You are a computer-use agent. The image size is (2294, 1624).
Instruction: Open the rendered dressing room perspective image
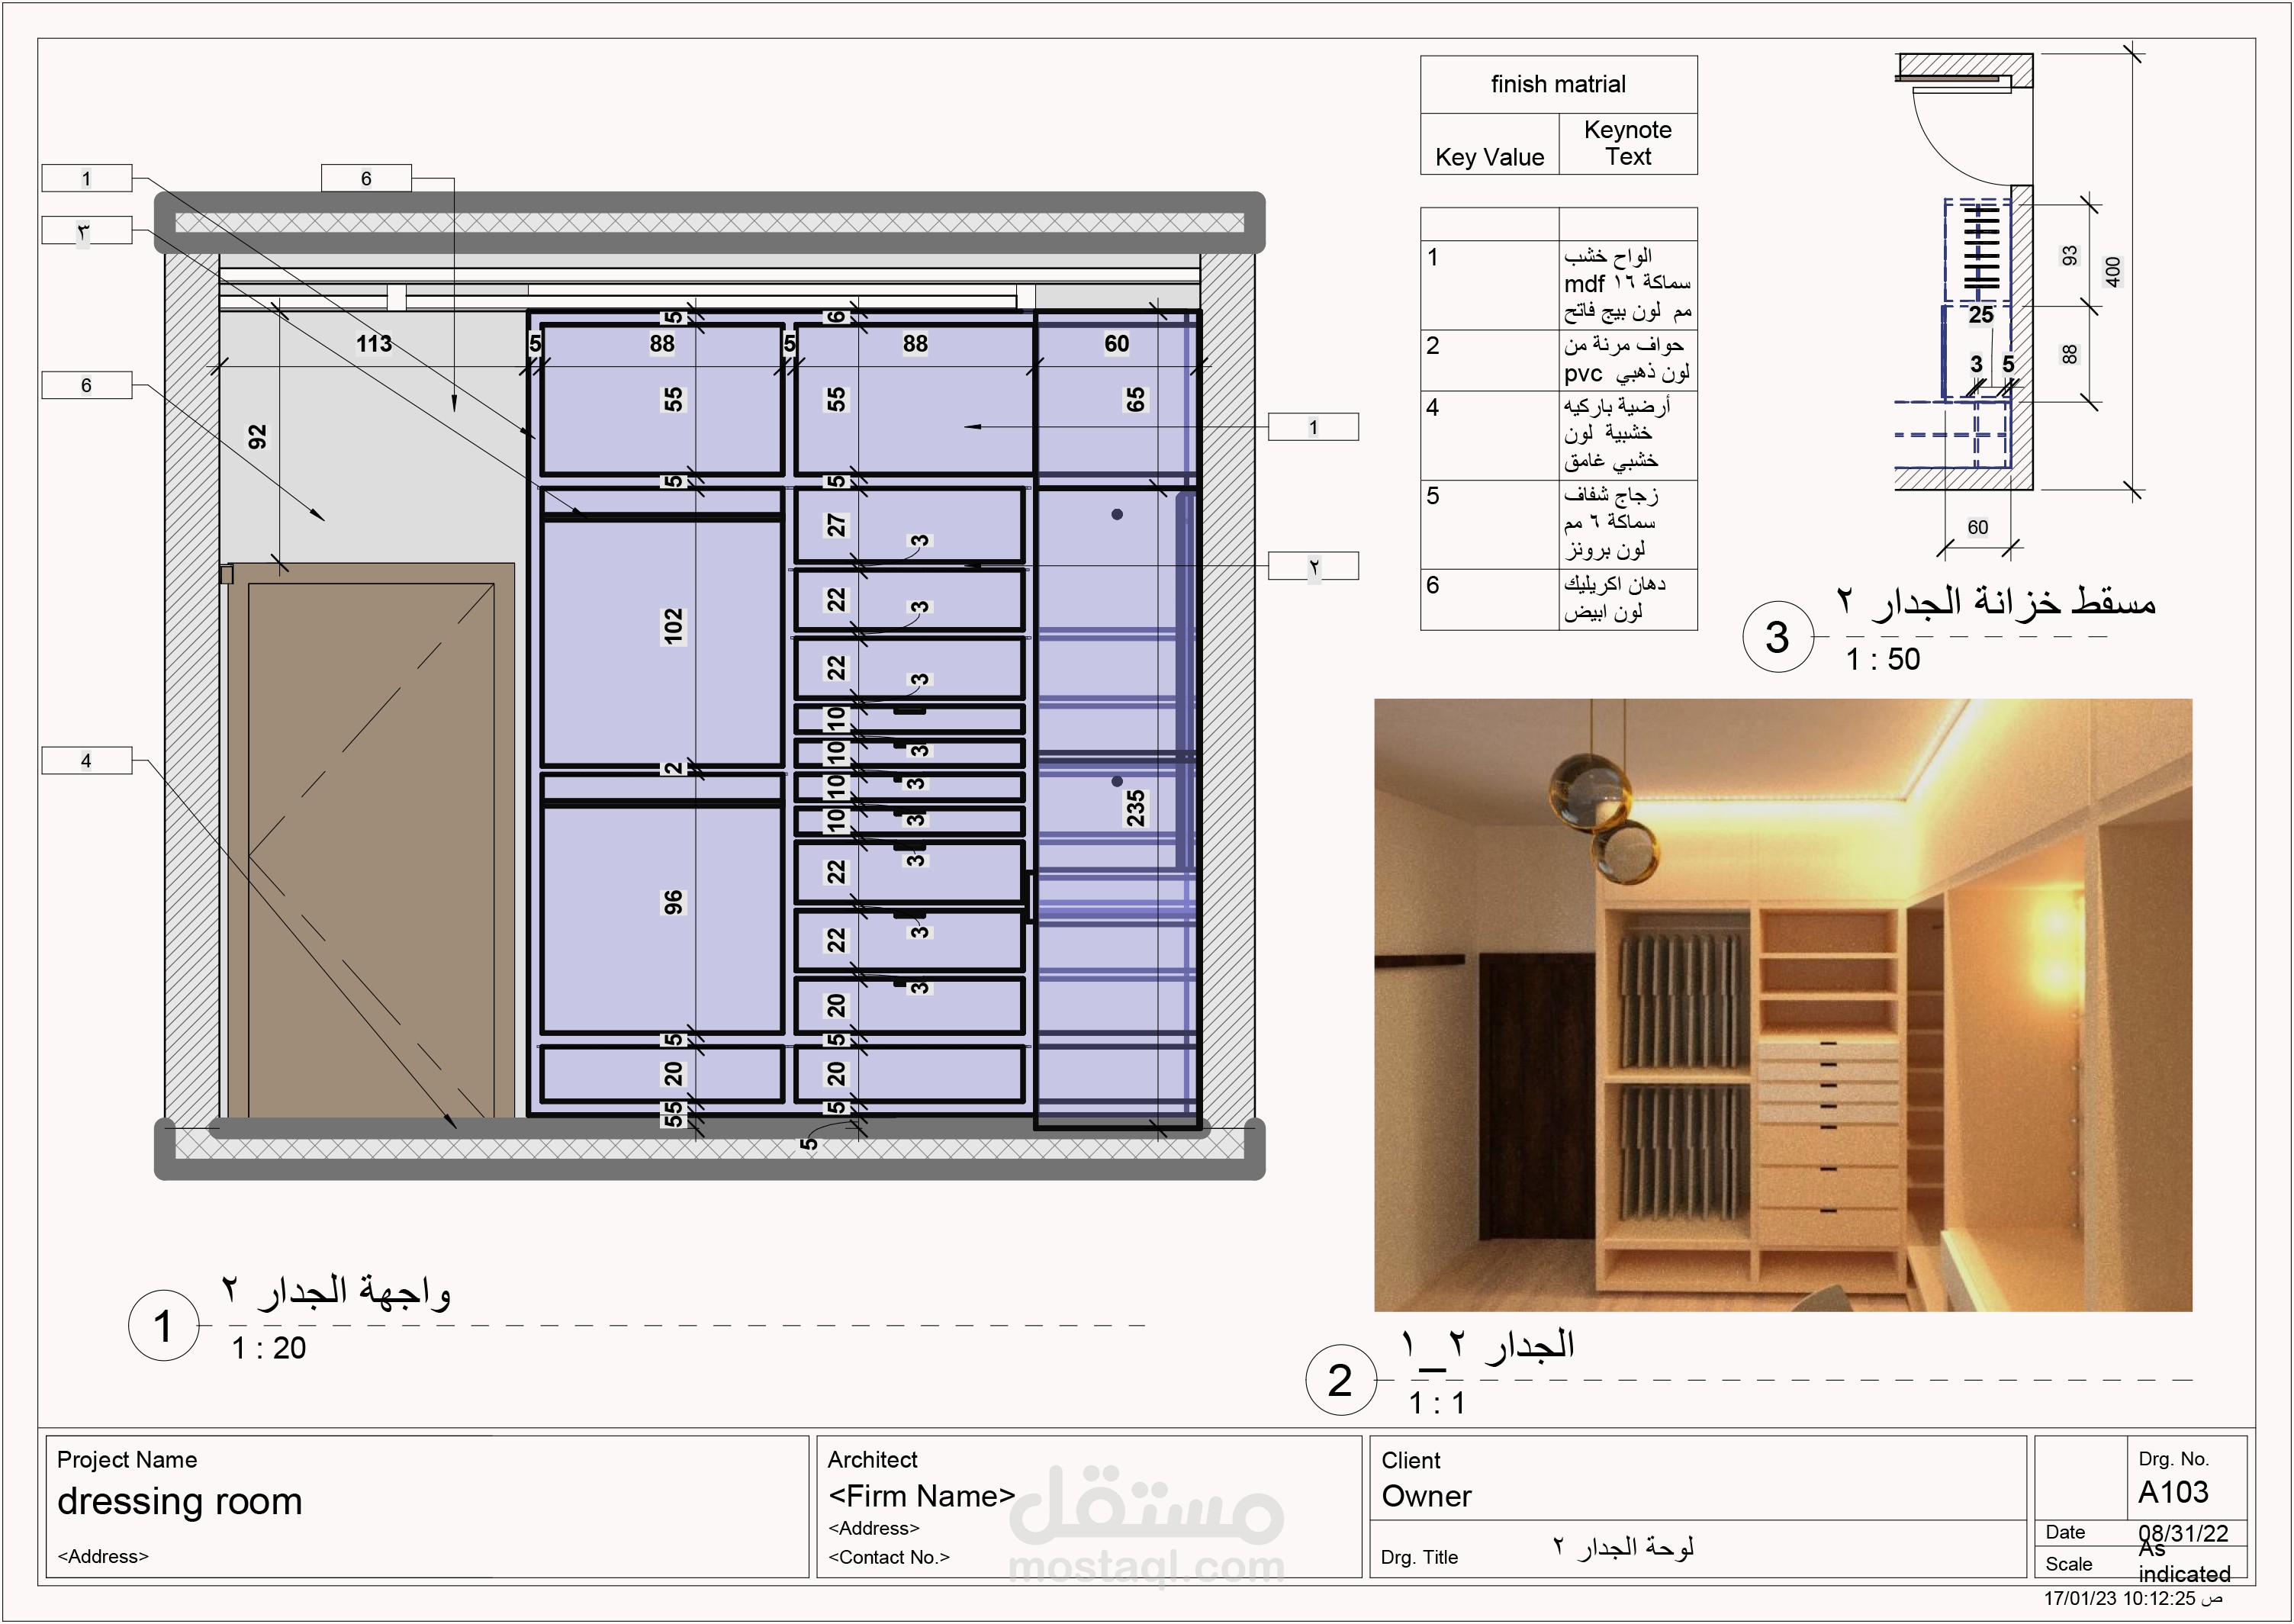pos(1782,1005)
